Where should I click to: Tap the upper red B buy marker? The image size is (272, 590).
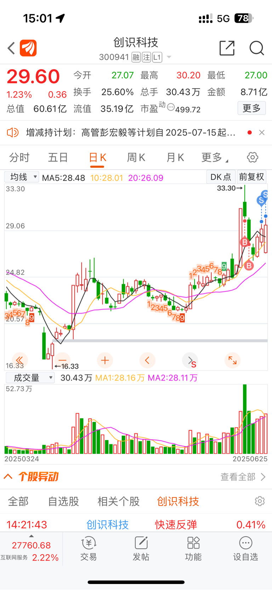pyautogui.click(x=244, y=242)
